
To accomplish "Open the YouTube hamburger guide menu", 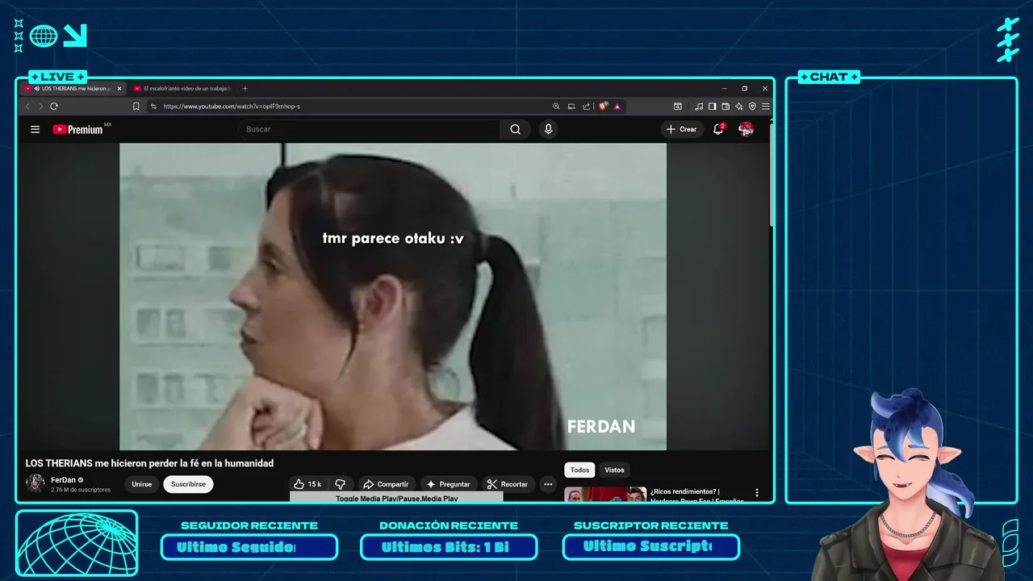I will click(x=35, y=129).
